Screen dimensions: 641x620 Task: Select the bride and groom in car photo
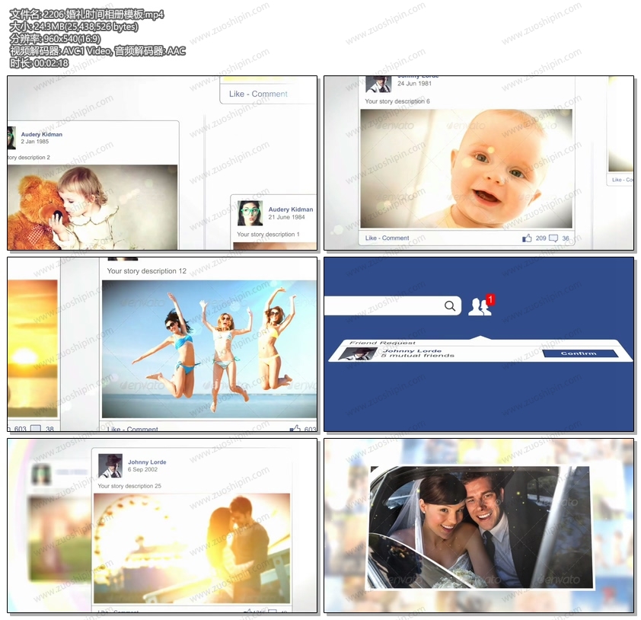tap(479, 527)
